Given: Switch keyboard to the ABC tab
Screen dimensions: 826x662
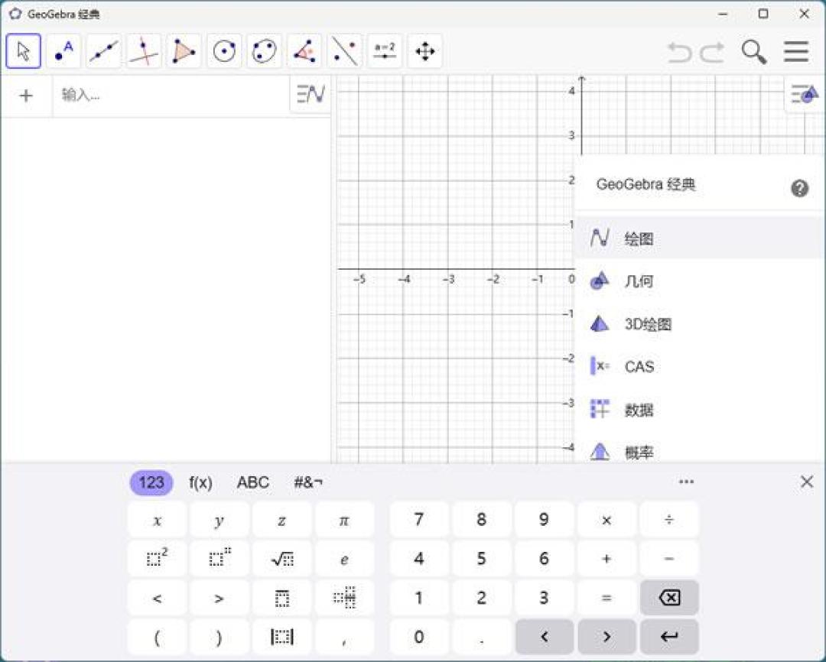Looking at the screenshot, I should pos(253,482).
